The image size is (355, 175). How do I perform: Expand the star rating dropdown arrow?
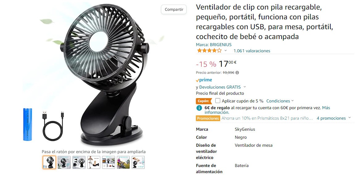pyautogui.click(x=225, y=50)
